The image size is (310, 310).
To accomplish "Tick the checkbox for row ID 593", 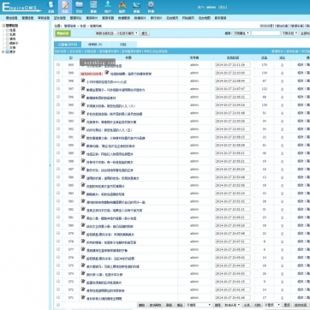I will [x=58, y=121].
